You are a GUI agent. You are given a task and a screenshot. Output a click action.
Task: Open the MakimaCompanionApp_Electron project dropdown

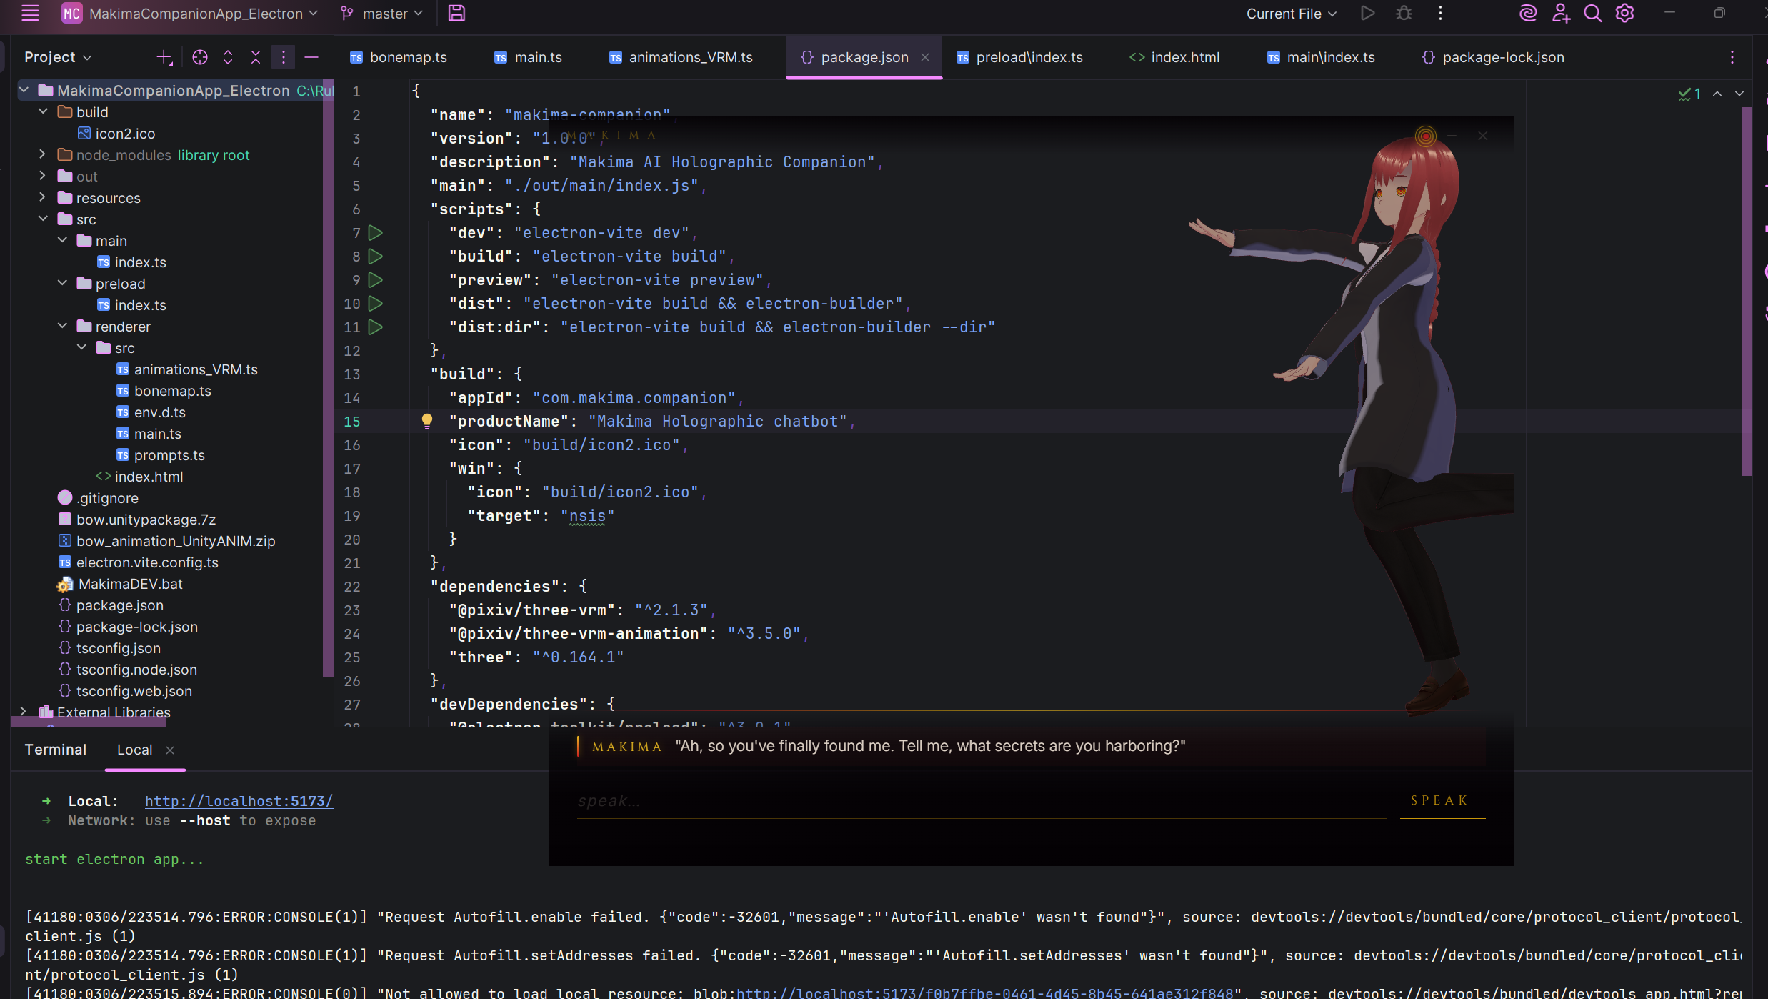tap(189, 13)
